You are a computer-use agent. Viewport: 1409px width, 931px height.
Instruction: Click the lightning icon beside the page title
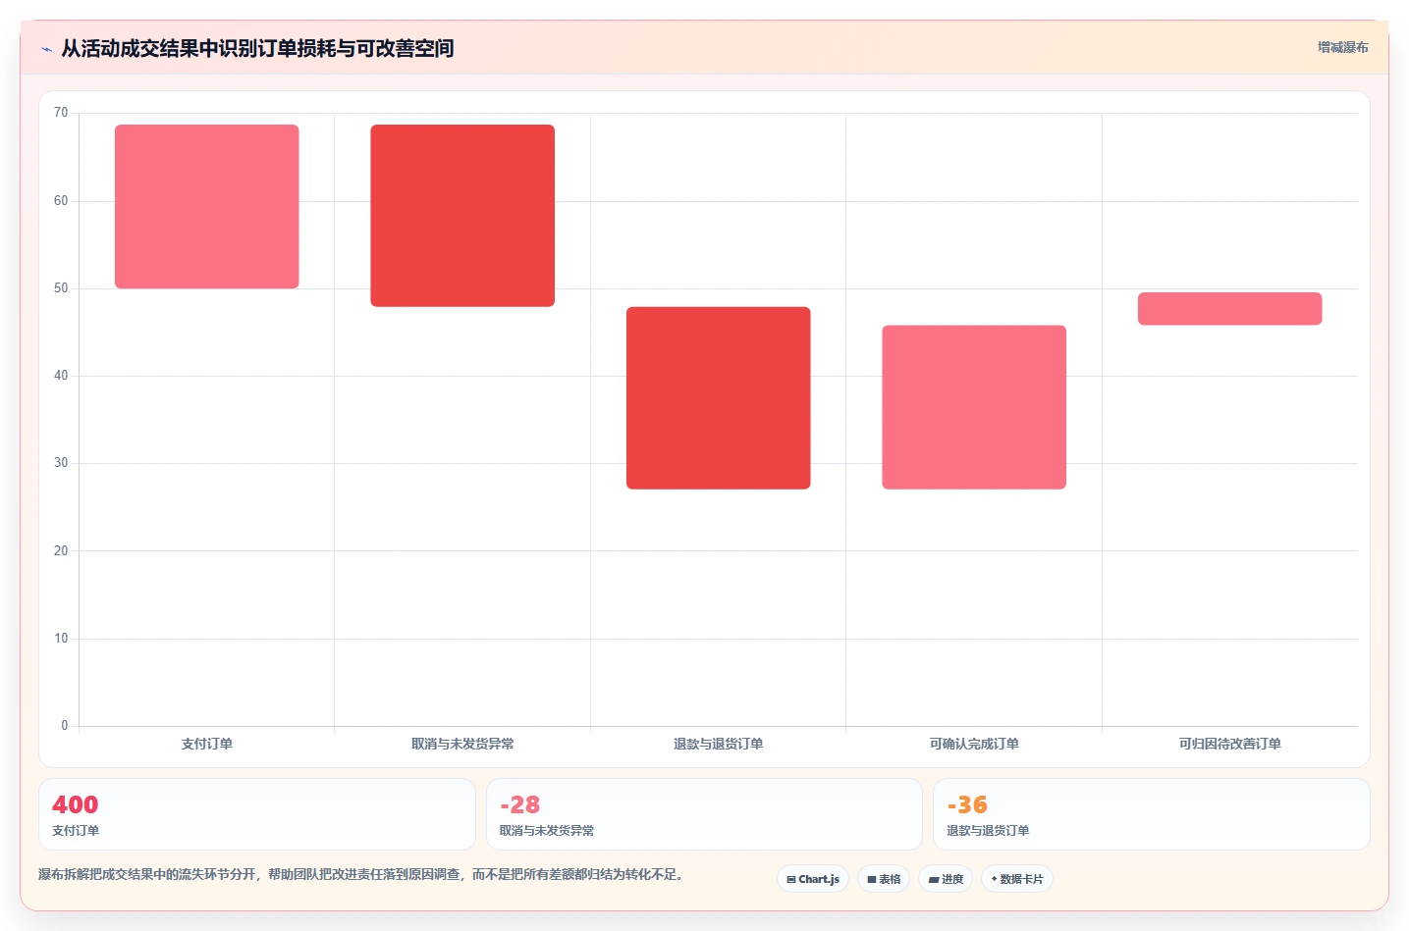[46, 49]
